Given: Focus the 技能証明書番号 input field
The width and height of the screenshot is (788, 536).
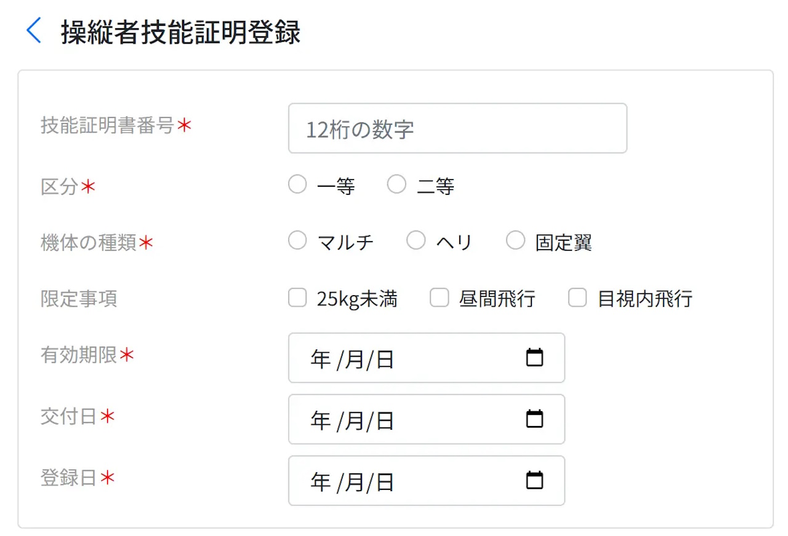Looking at the screenshot, I should 457,128.
